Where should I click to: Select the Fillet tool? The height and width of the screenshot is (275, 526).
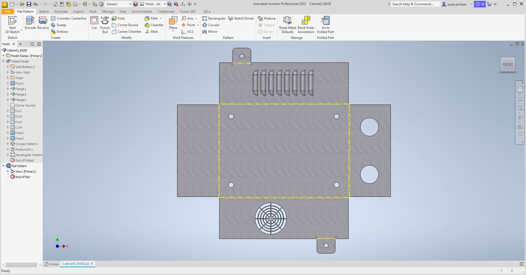point(151,19)
